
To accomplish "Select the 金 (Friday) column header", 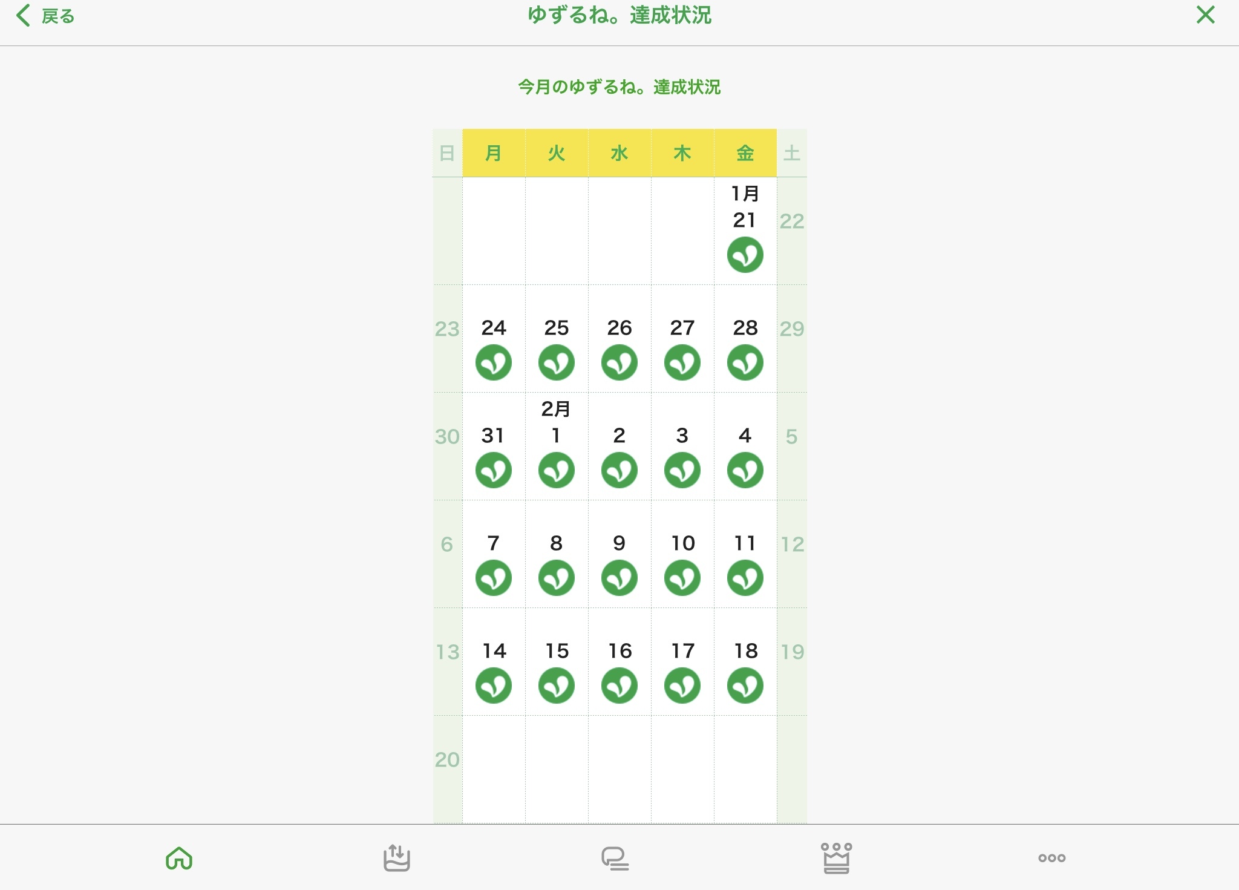I will click(x=745, y=153).
